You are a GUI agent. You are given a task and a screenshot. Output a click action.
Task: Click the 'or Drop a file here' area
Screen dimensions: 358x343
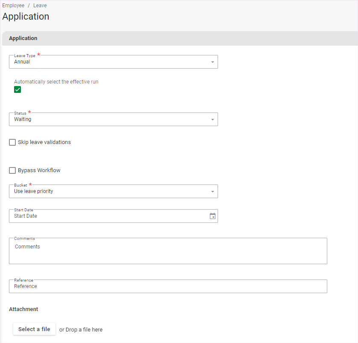click(81, 329)
